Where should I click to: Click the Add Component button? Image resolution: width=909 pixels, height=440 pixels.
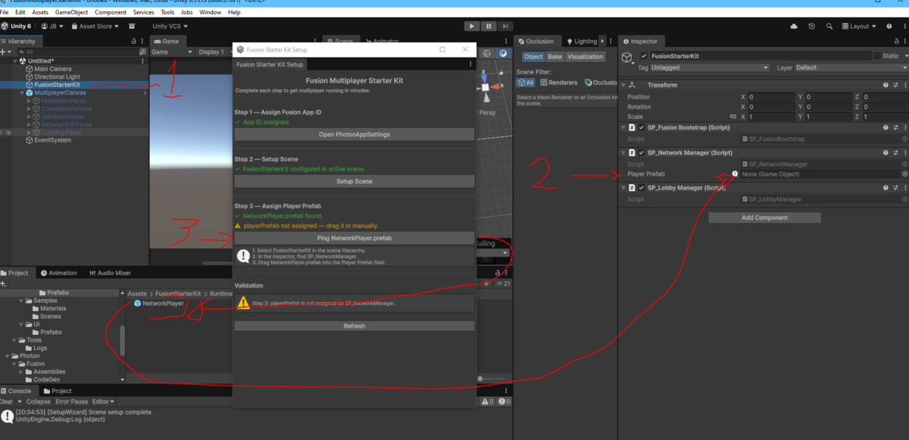click(x=764, y=217)
